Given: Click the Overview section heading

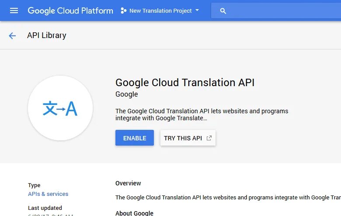Looking at the screenshot, I should pos(128,183).
